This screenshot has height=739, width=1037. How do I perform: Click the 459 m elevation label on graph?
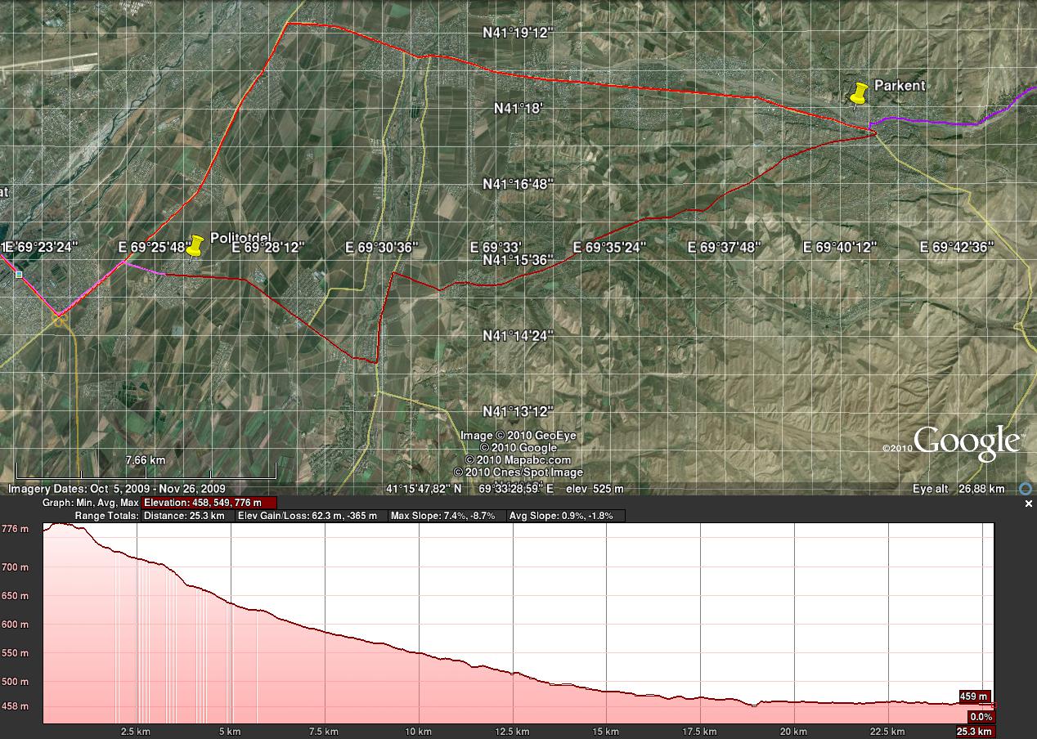(x=975, y=697)
